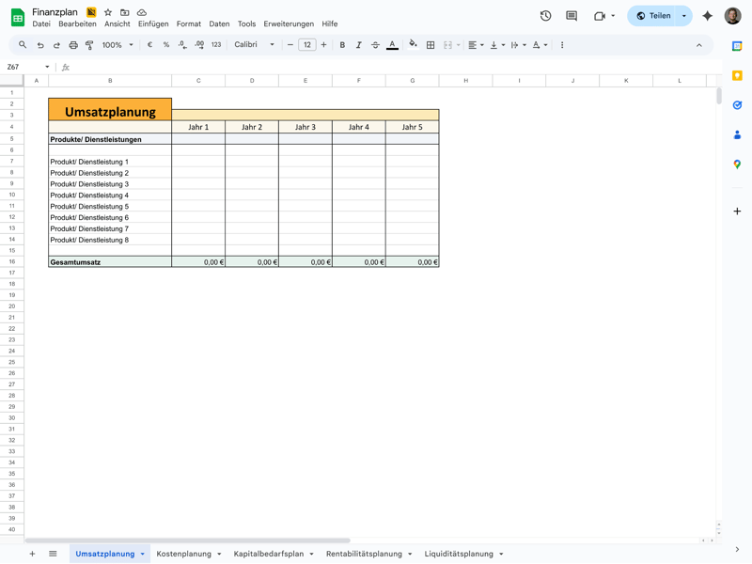Click the Teilen share button

pyautogui.click(x=653, y=16)
